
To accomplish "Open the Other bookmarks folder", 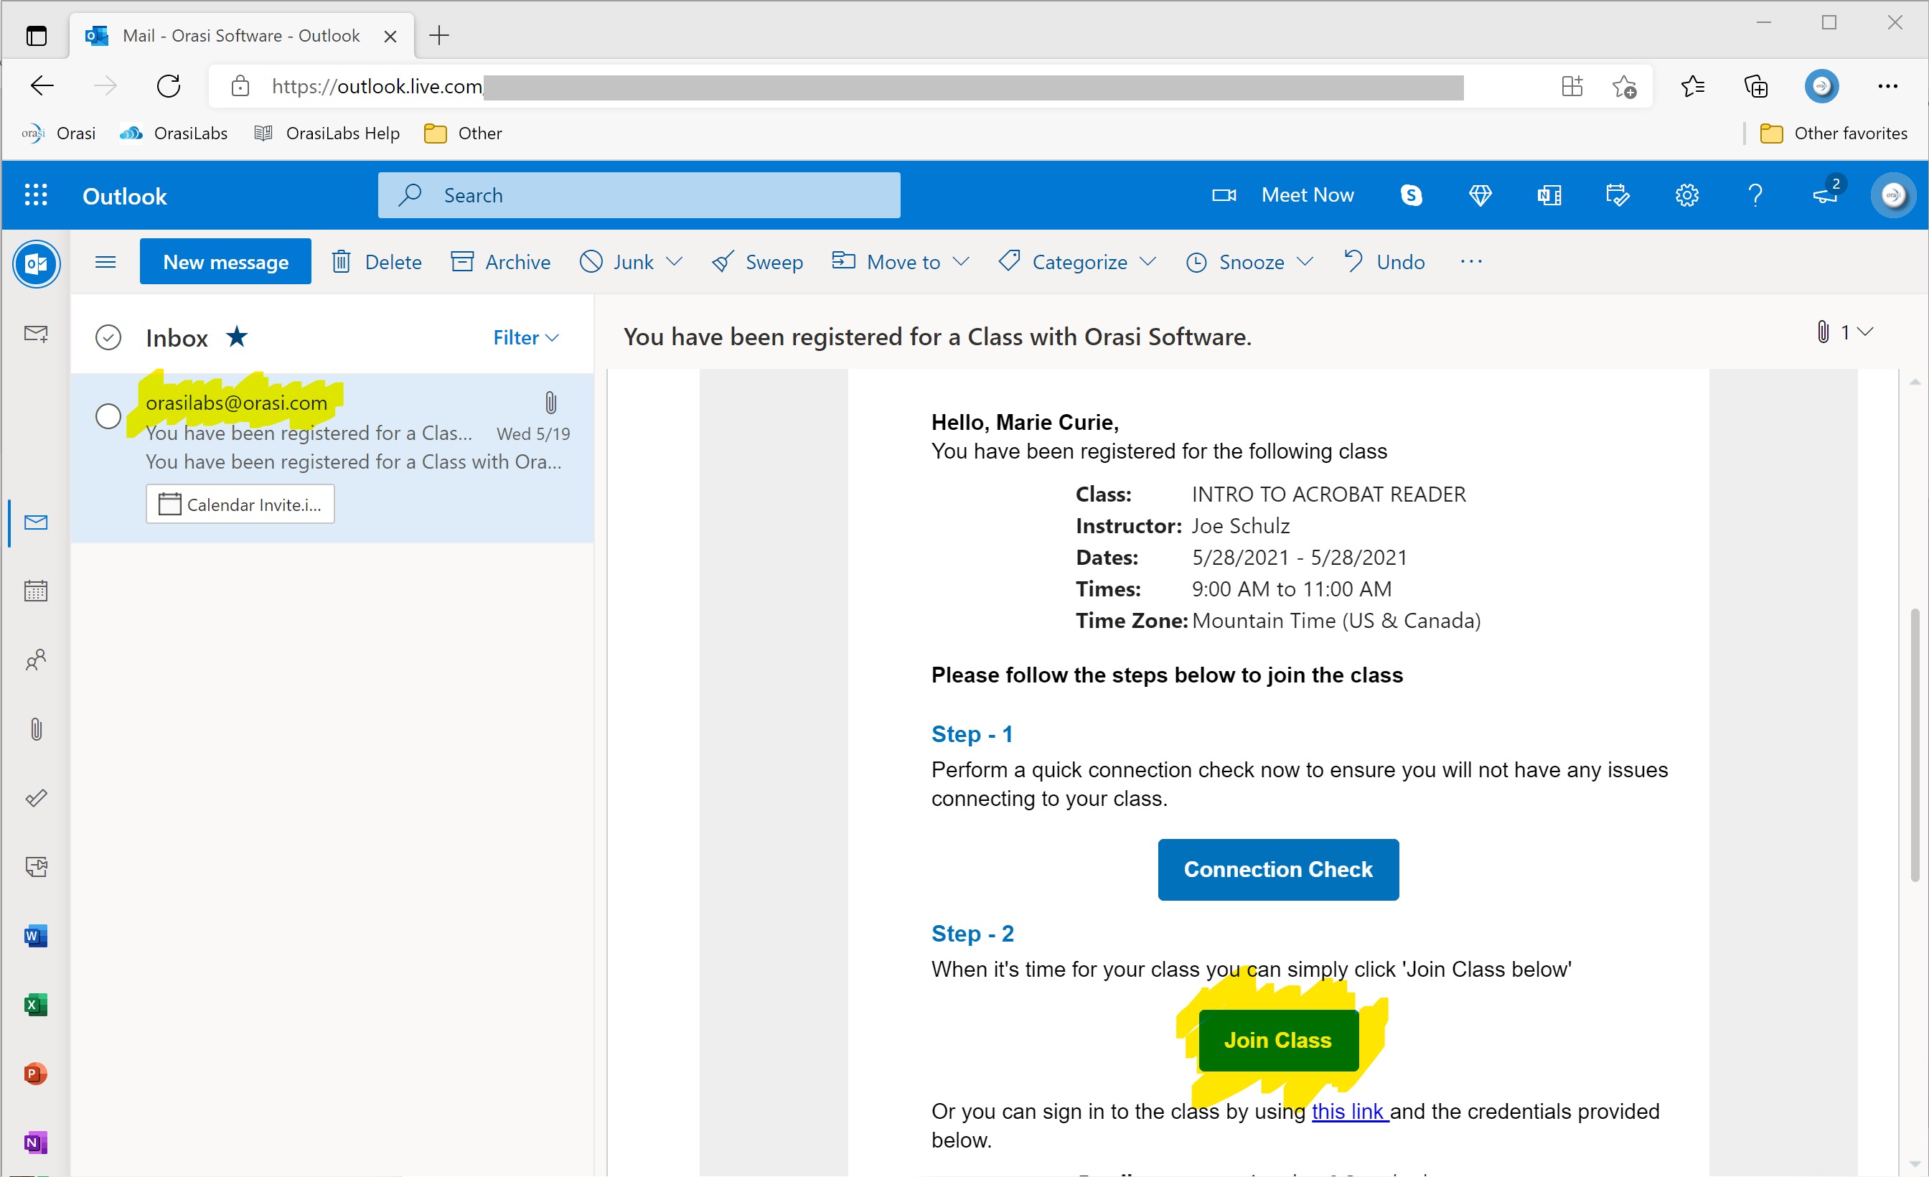I will [x=463, y=133].
